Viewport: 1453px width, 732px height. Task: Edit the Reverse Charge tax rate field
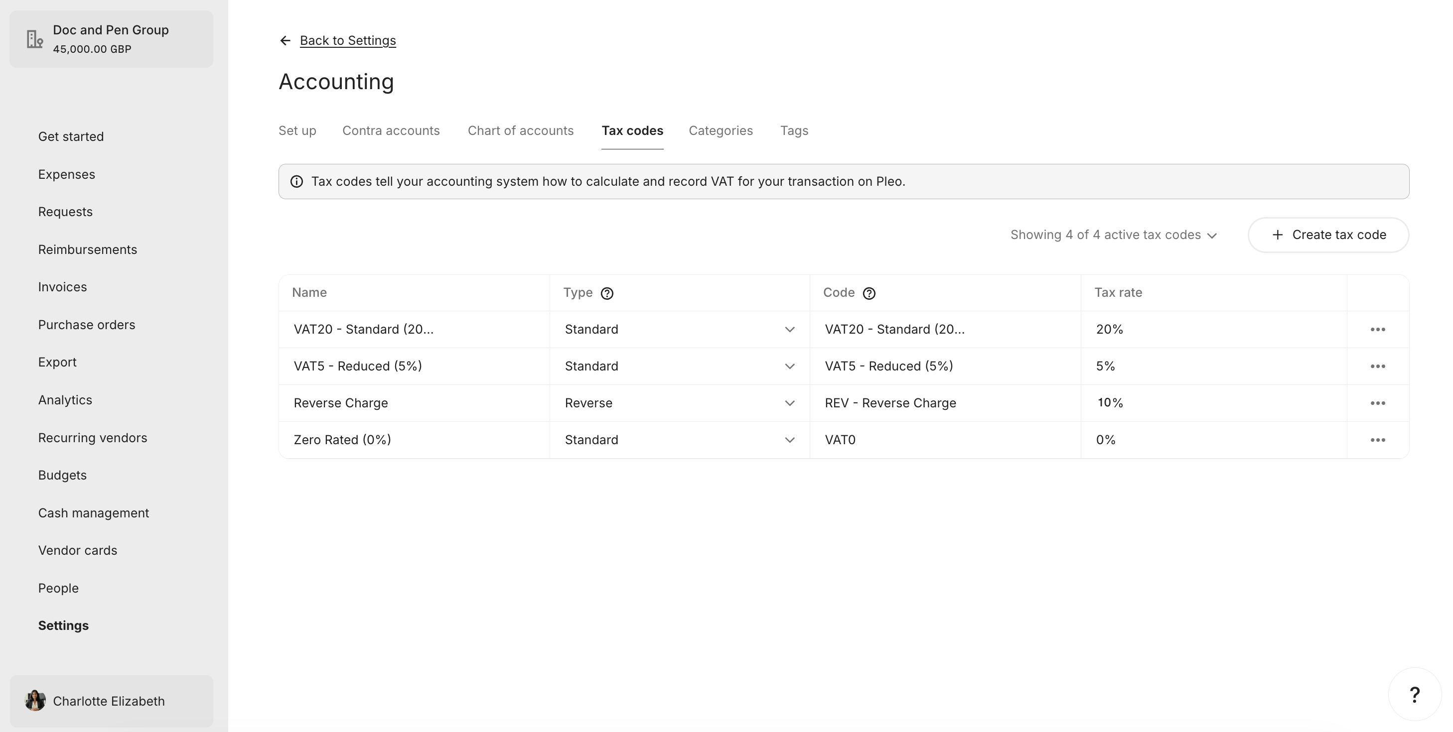[x=1214, y=403]
